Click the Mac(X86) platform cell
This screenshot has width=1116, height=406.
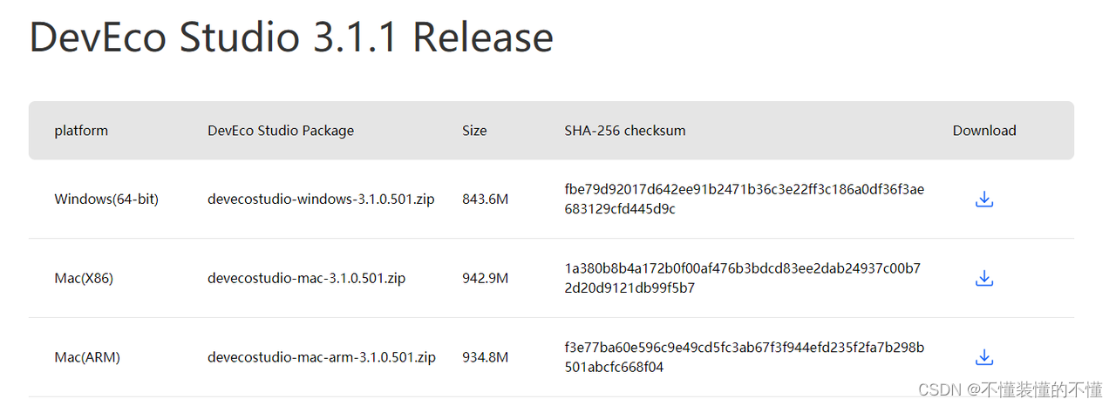coord(84,279)
